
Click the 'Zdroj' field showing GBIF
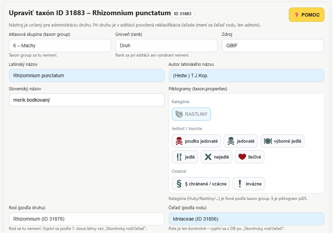click(x=273, y=45)
